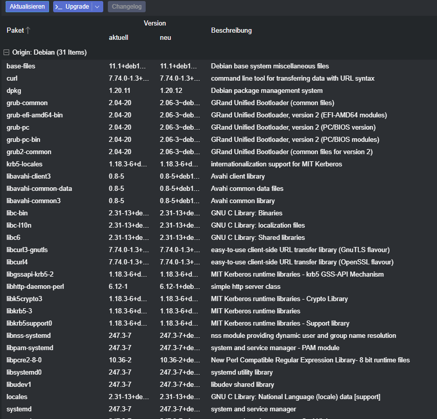The height and width of the screenshot is (419, 437).
Task: Click the description 'system and service manager'
Action: click(x=254, y=409)
